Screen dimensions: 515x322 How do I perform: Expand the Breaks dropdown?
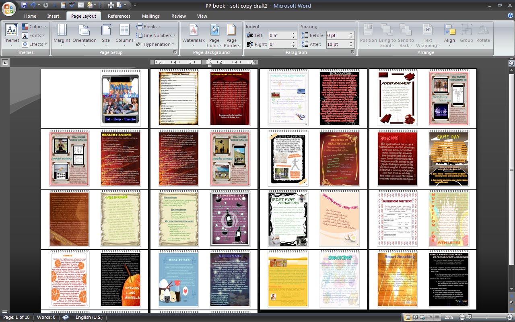149,27
